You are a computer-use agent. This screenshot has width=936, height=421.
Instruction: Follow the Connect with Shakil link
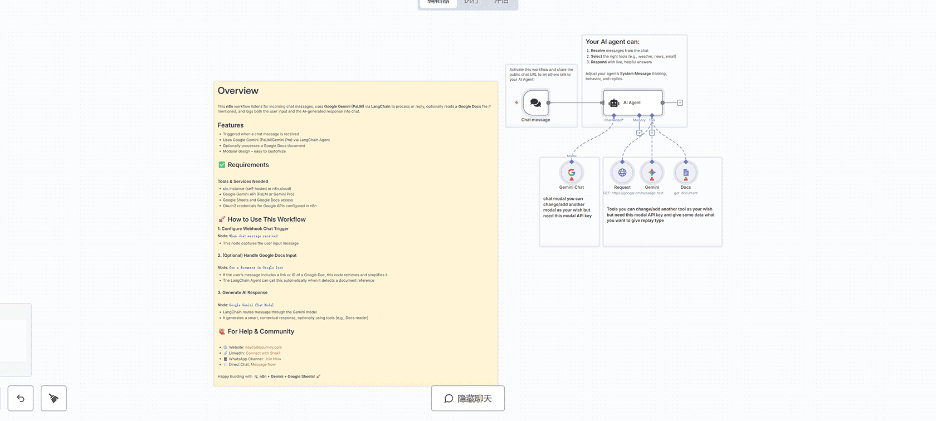point(263,353)
